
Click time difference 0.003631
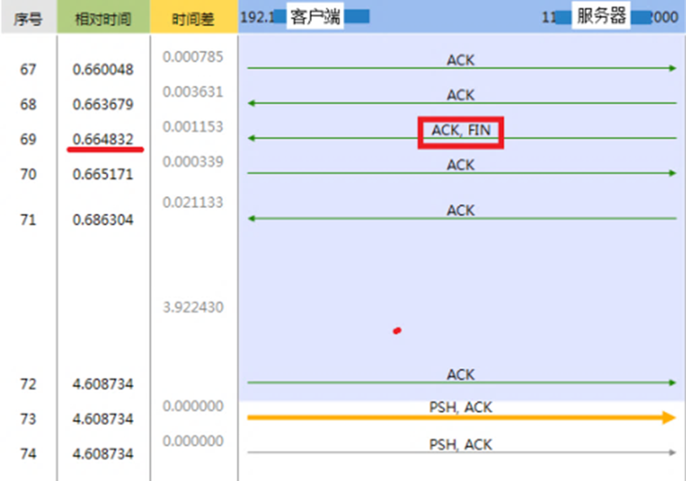[193, 92]
